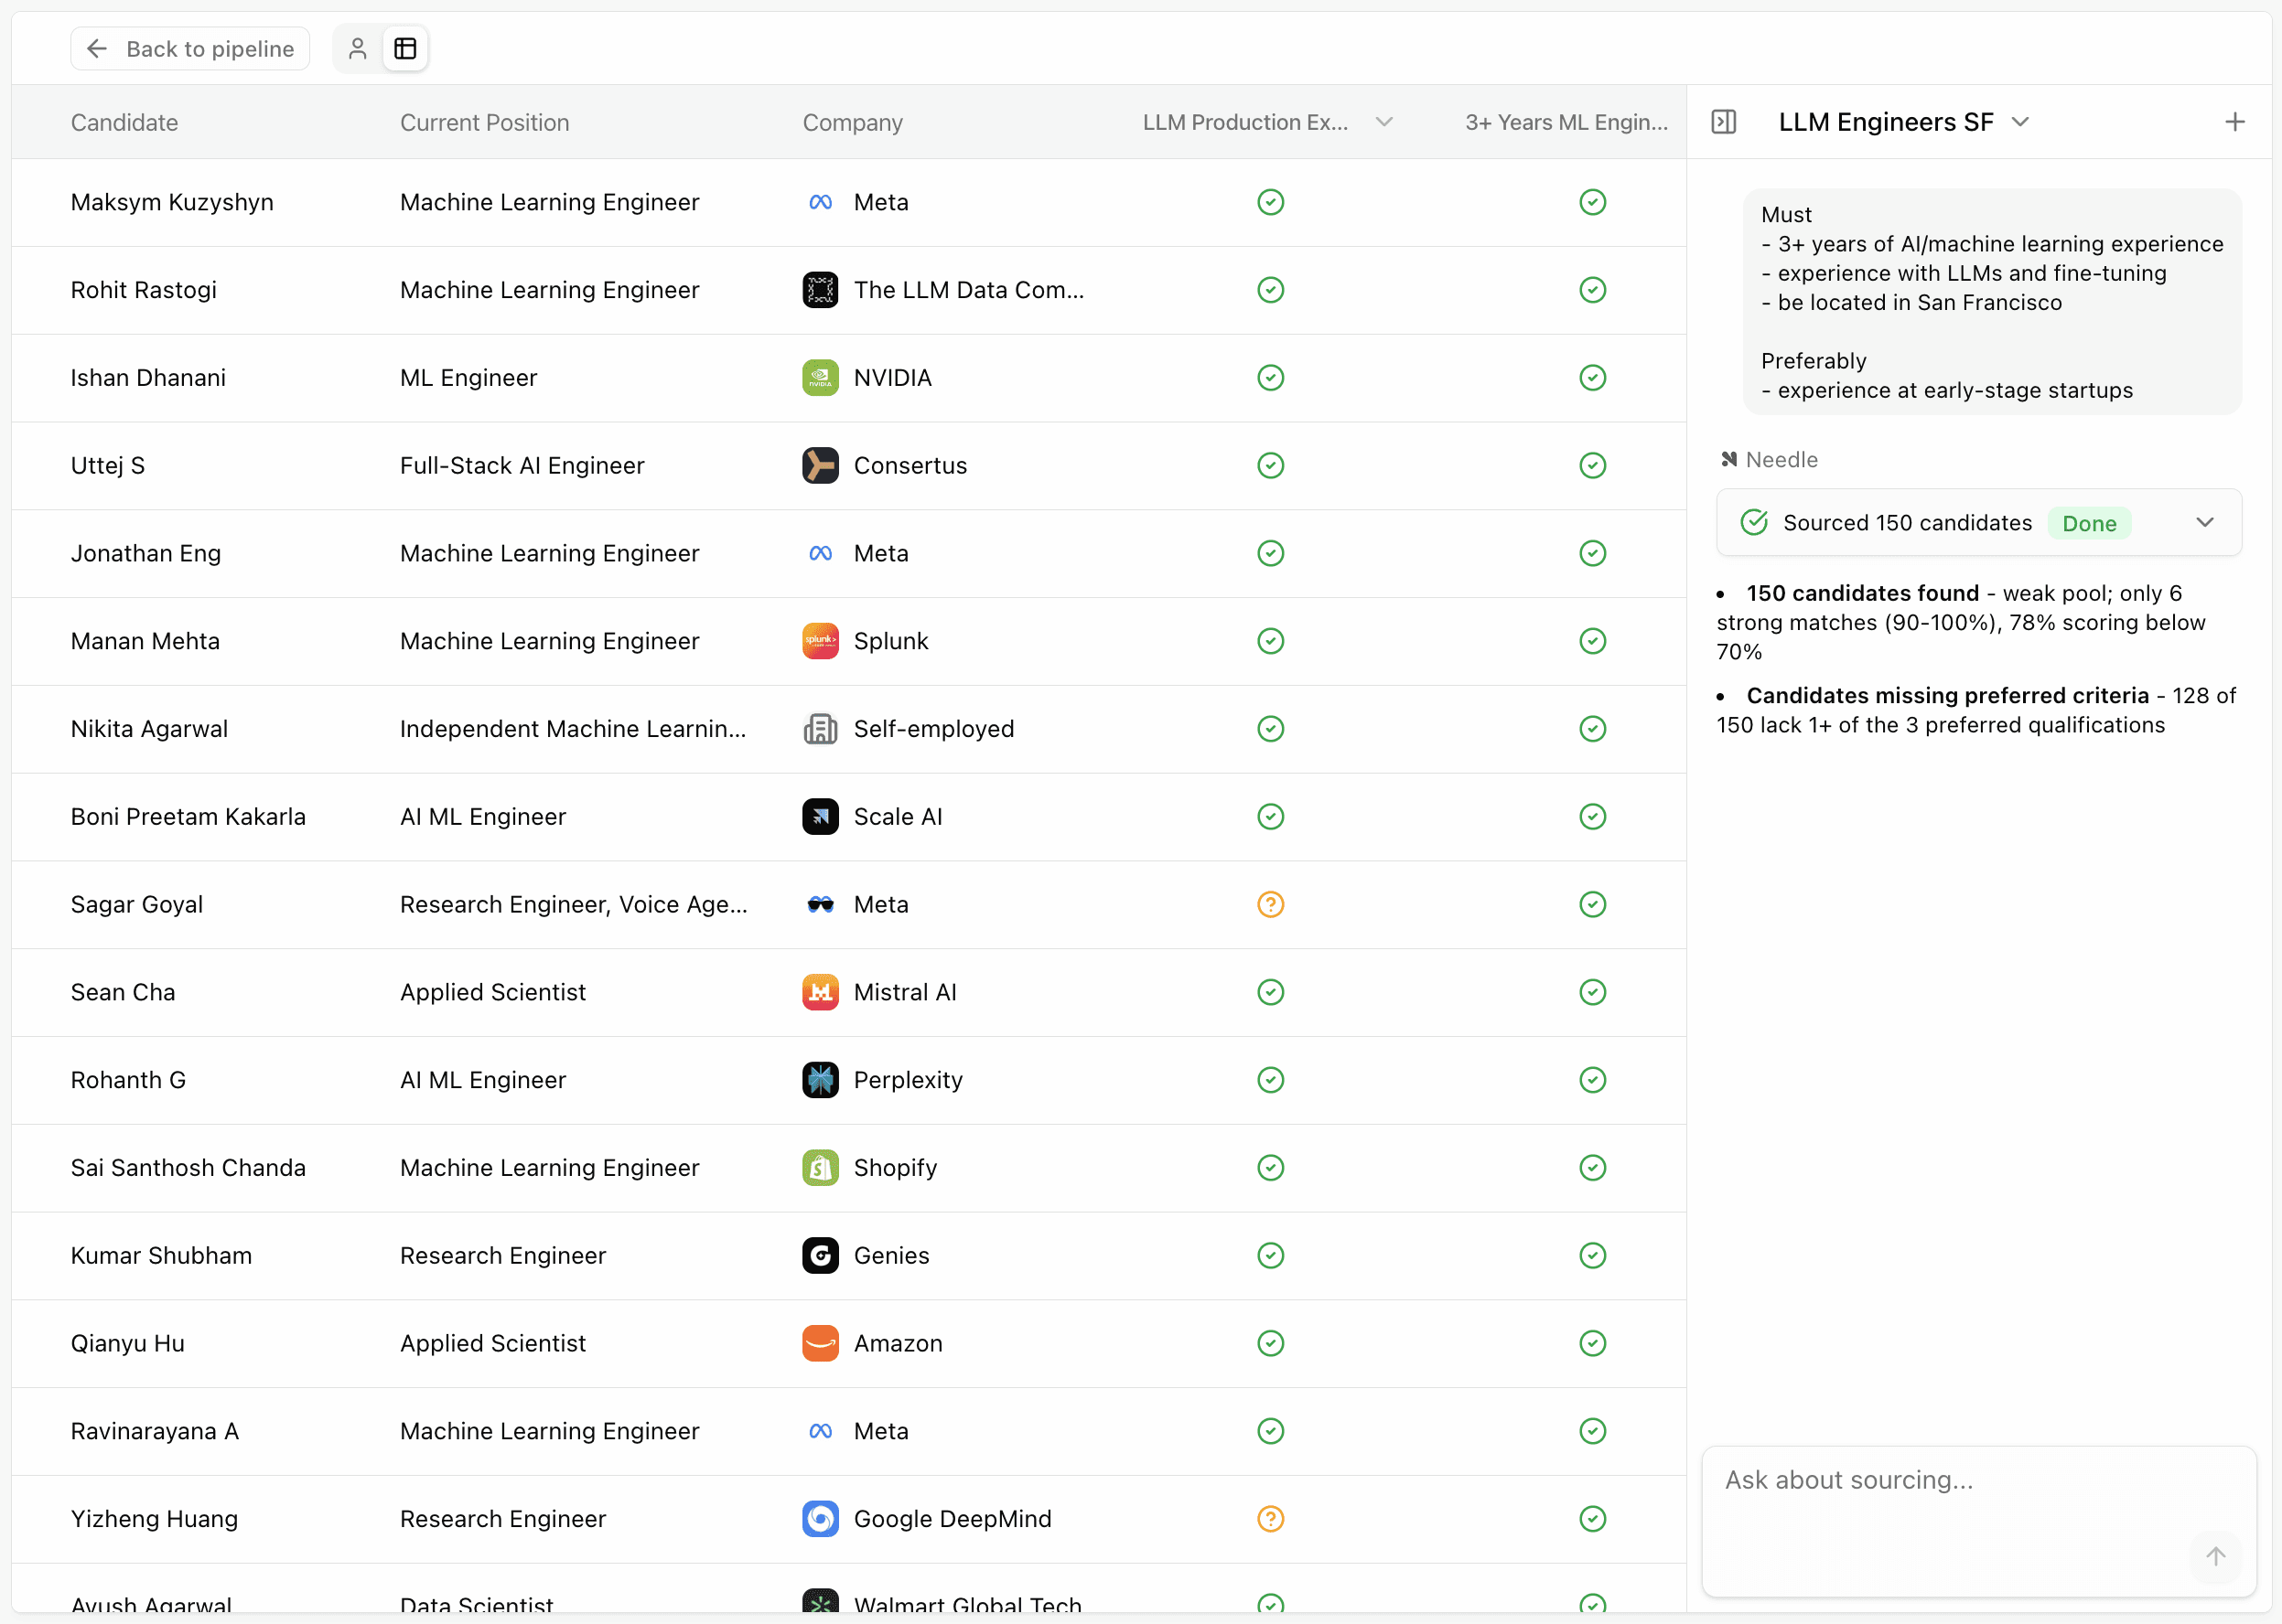2282x1624 pixels.
Task: Click the plus icon to add new search
Action: coord(2234,122)
